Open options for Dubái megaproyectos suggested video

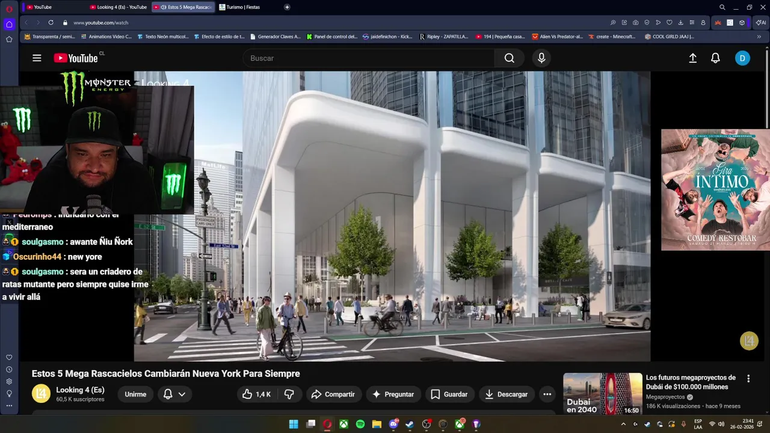[x=748, y=379]
